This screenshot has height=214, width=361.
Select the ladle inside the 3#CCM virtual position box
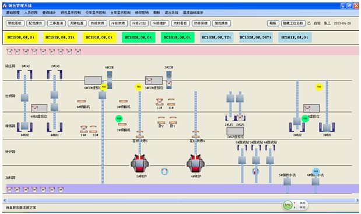(x=149, y=80)
